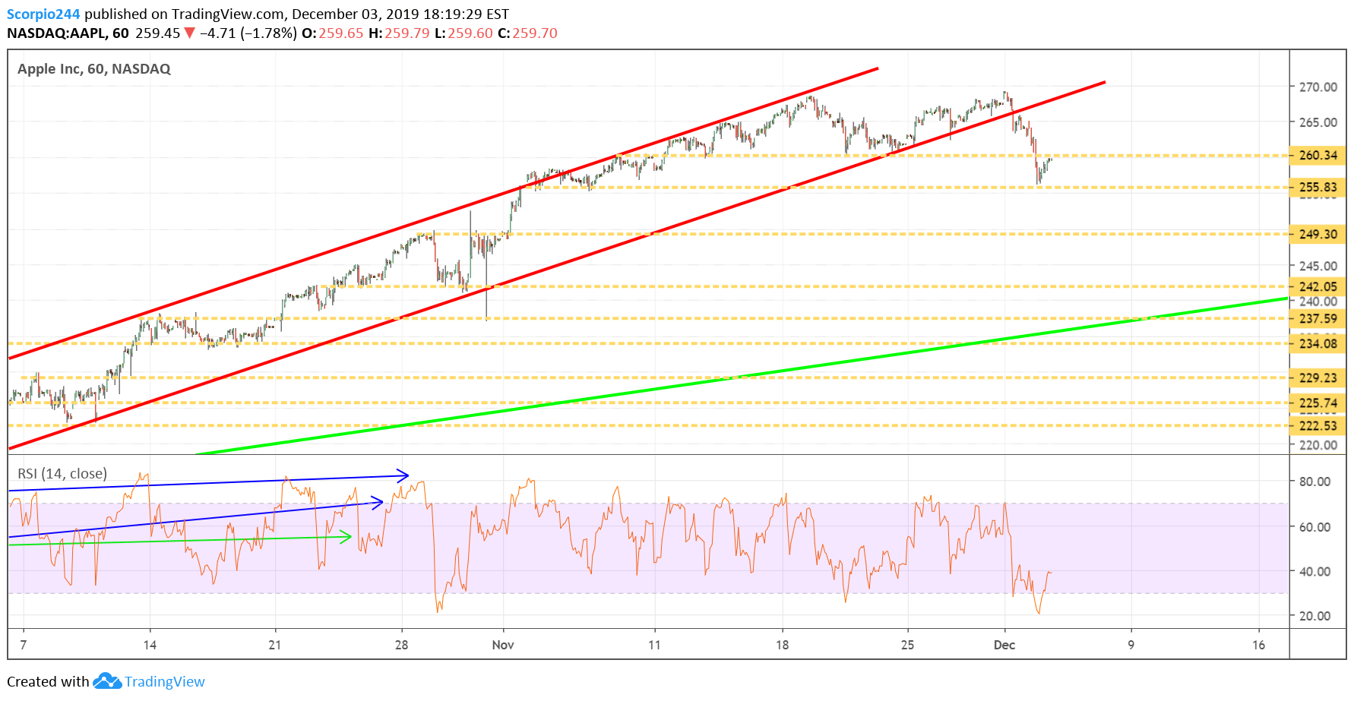Click the H:259.79 high price value

tap(399, 33)
